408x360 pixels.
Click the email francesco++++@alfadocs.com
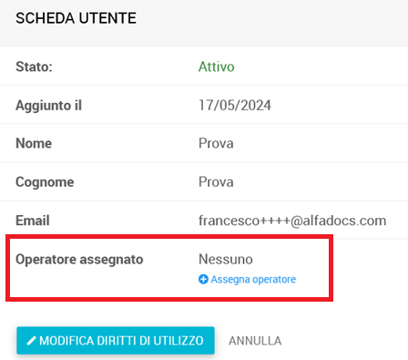coord(292,221)
